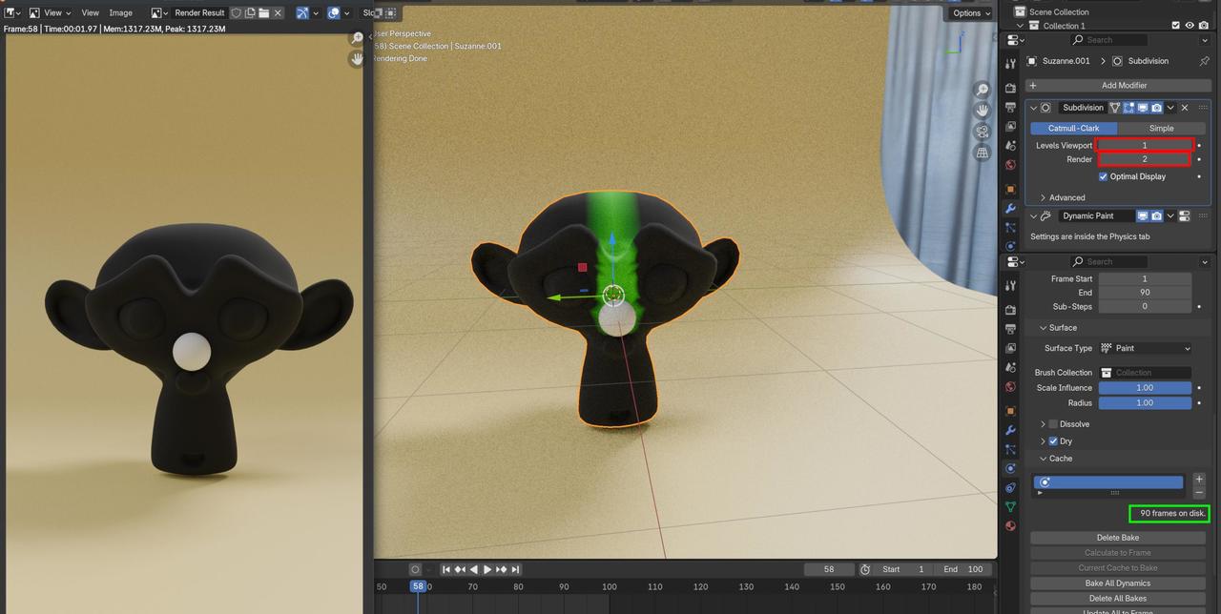This screenshot has height=614, width=1221.
Task: Toggle Use Preview Range clock icon in timeline
Action: tap(865, 569)
